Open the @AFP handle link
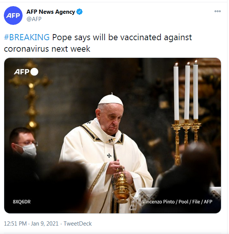Screen dimensions: 229x234 click(34, 19)
